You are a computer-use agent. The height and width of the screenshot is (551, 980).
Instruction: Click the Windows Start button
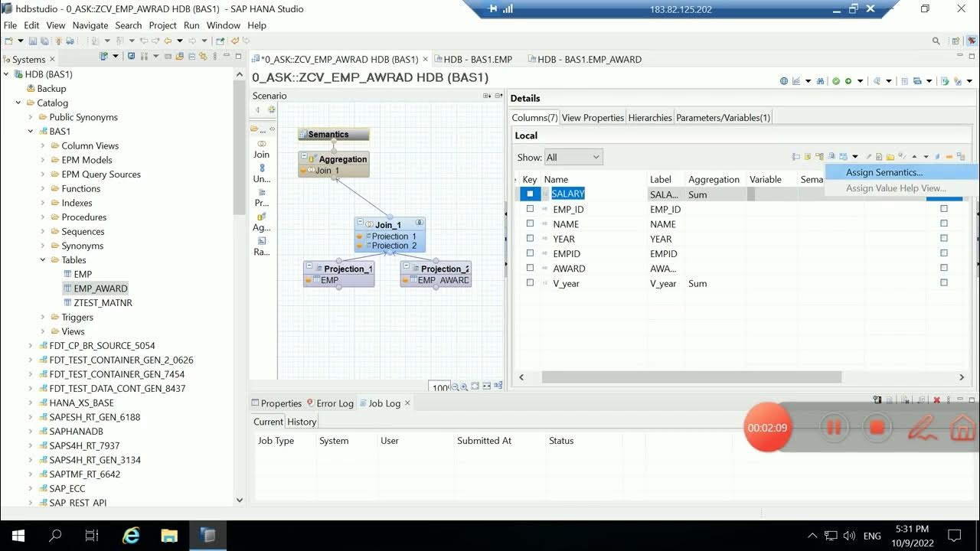click(18, 536)
